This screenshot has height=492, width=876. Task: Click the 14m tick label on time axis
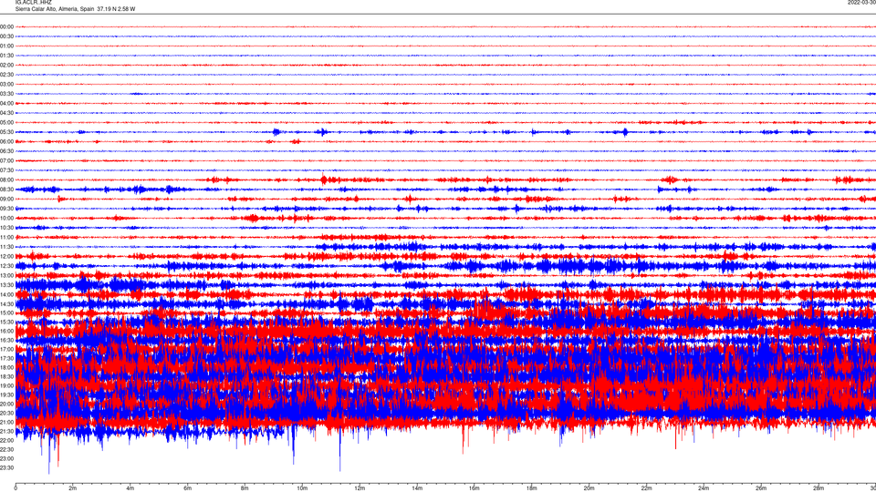click(x=417, y=488)
